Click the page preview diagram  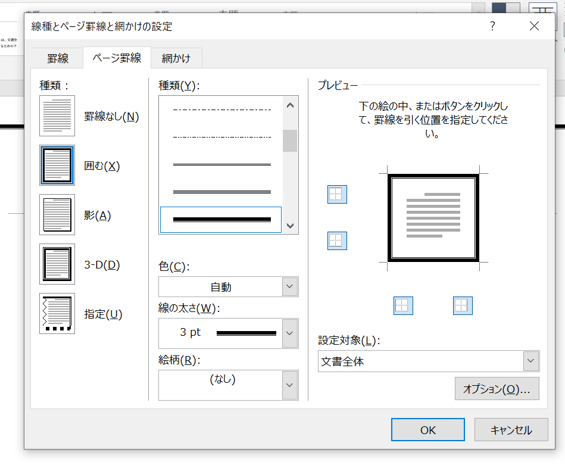(433, 217)
